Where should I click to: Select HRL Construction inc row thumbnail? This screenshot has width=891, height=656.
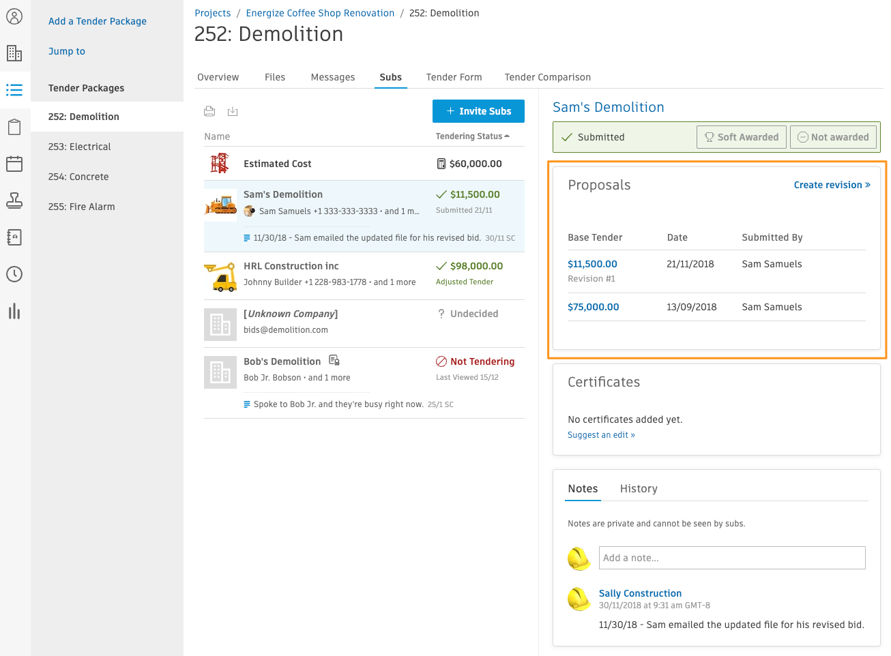[x=220, y=276]
